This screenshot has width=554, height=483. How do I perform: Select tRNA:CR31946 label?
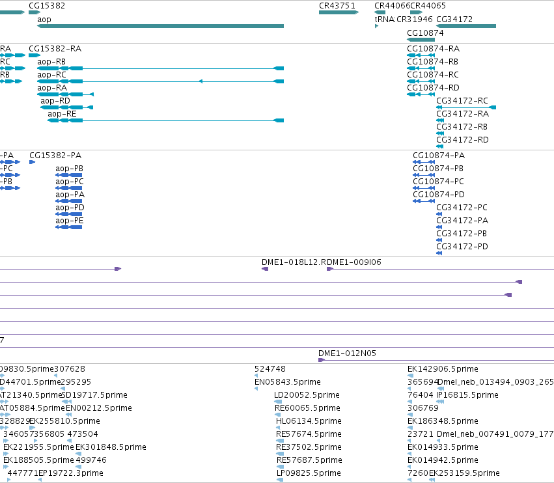(404, 20)
